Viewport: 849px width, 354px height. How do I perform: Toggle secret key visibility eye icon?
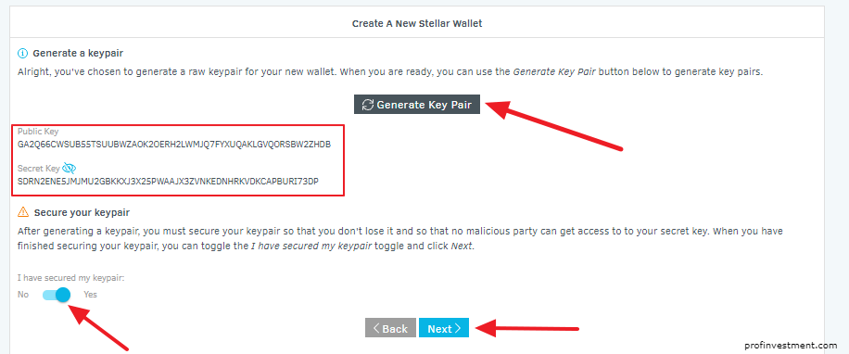pyautogui.click(x=70, y=168)
